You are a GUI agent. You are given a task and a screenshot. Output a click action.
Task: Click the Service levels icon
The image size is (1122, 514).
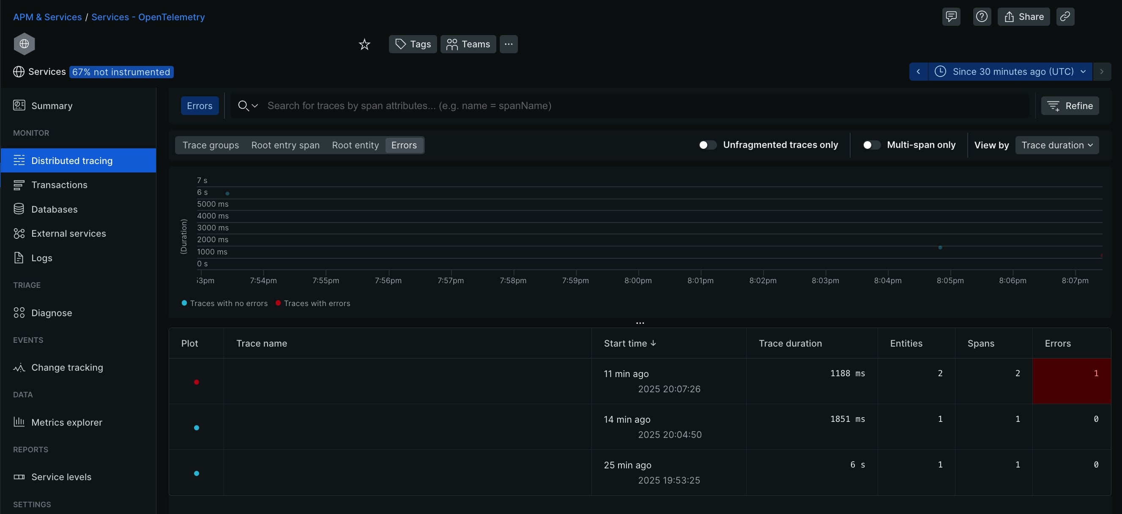click(x=19, y=477)
